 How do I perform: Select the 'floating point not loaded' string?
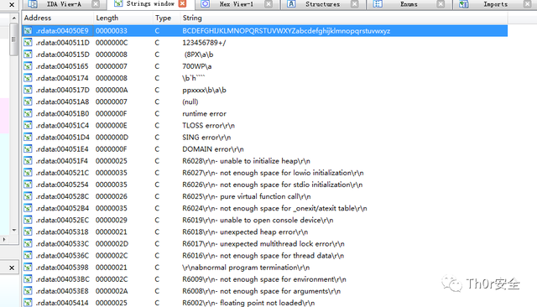coord(248,303)
